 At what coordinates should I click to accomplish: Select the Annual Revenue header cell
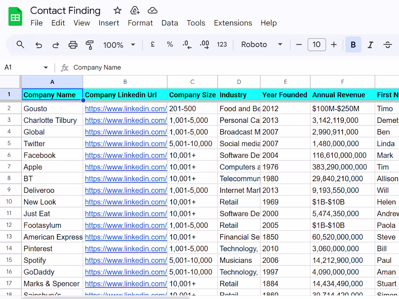[342, 95]
